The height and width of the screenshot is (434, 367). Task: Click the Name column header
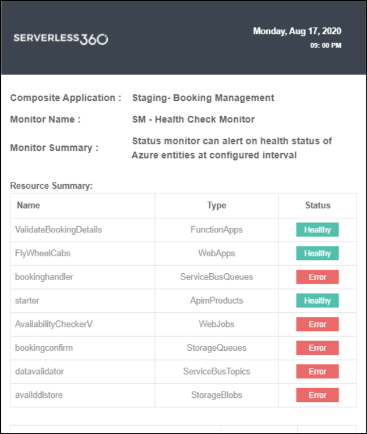[x=29, y=206]
